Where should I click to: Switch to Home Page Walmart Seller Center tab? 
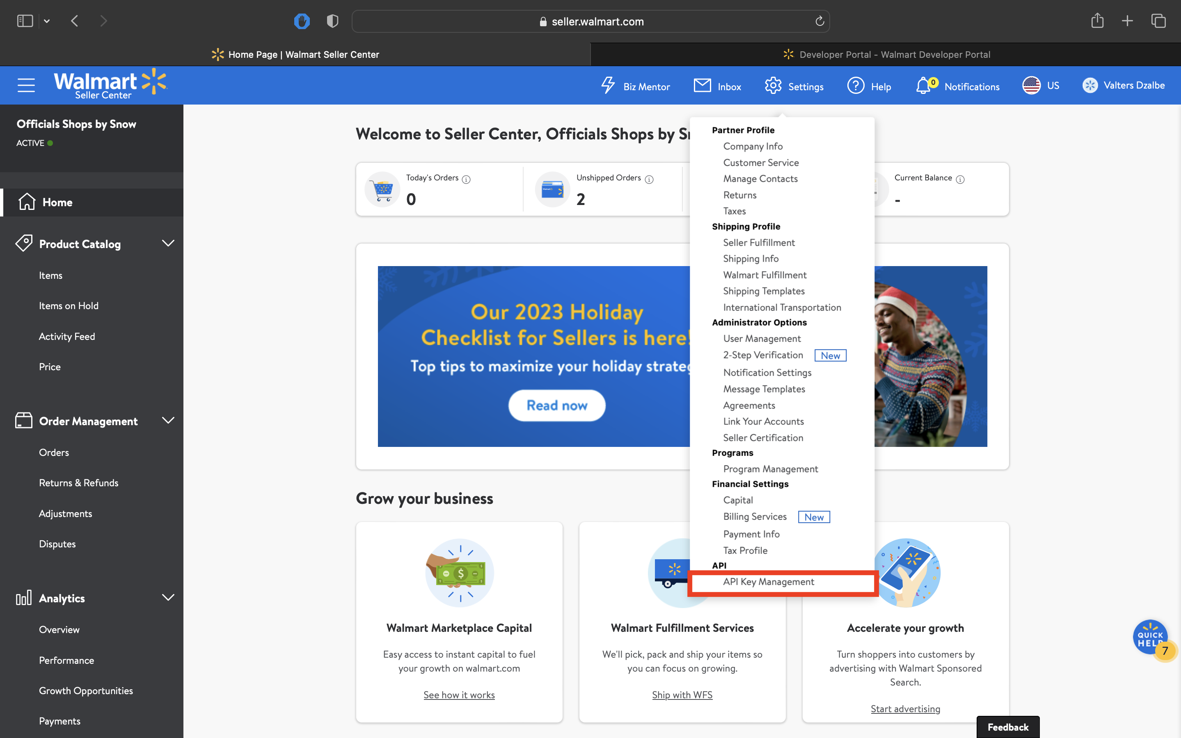pos(295,54)
